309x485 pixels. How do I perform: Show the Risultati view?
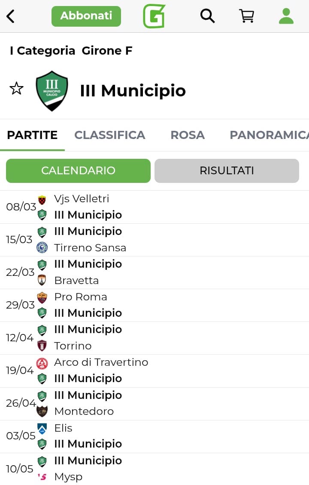click(227, 171)
